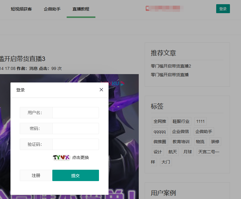Select the qqqqq tag
Screen dimensions: 241x199
tap(160, 131)
